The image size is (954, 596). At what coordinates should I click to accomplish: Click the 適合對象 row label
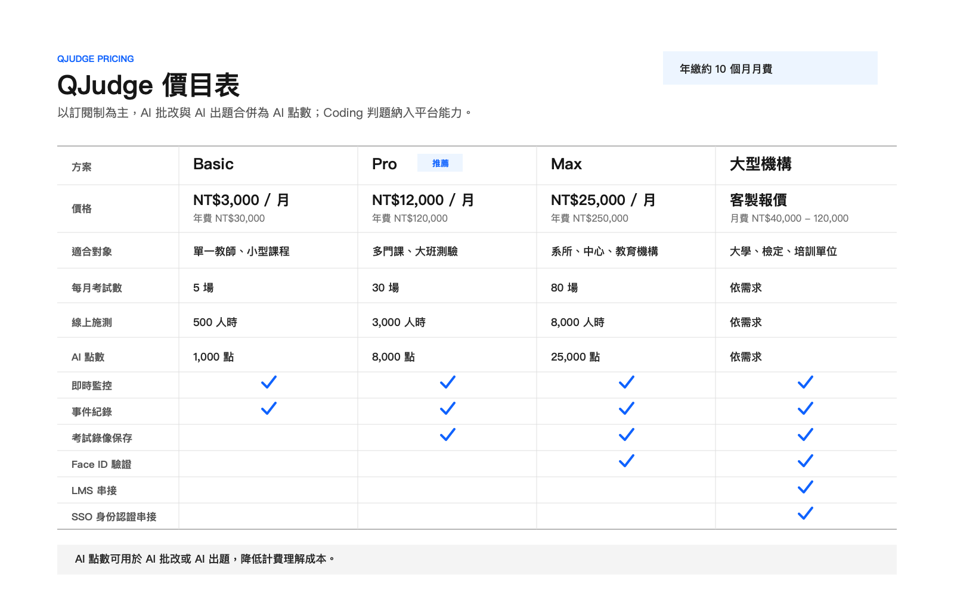92,252
